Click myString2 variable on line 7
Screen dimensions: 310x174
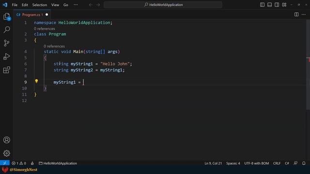[x=82, y=70]
